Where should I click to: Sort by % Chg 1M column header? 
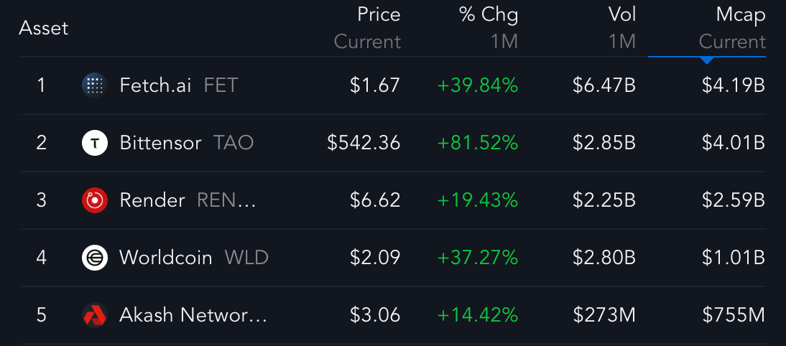pos(489,28)
